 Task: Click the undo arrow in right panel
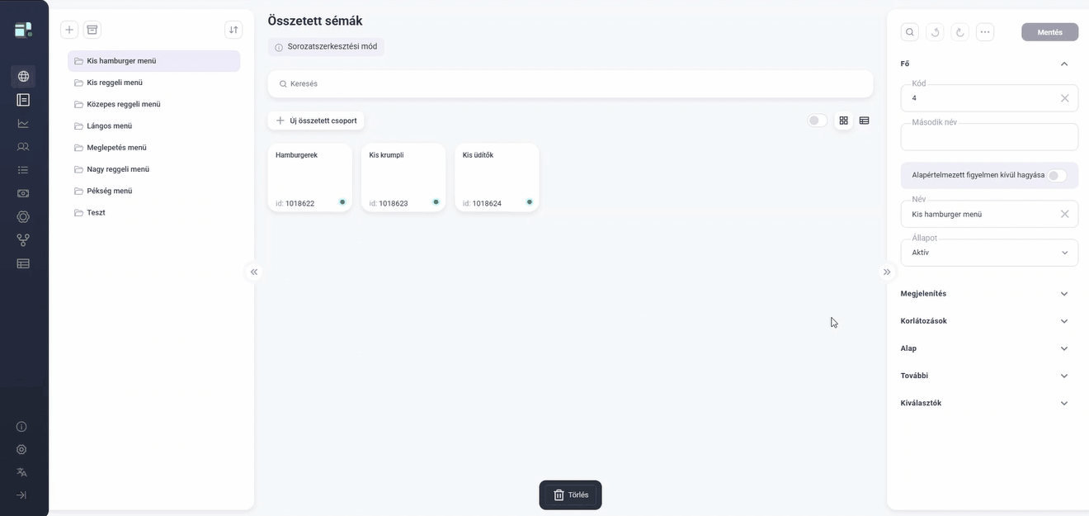click(935, 32)
